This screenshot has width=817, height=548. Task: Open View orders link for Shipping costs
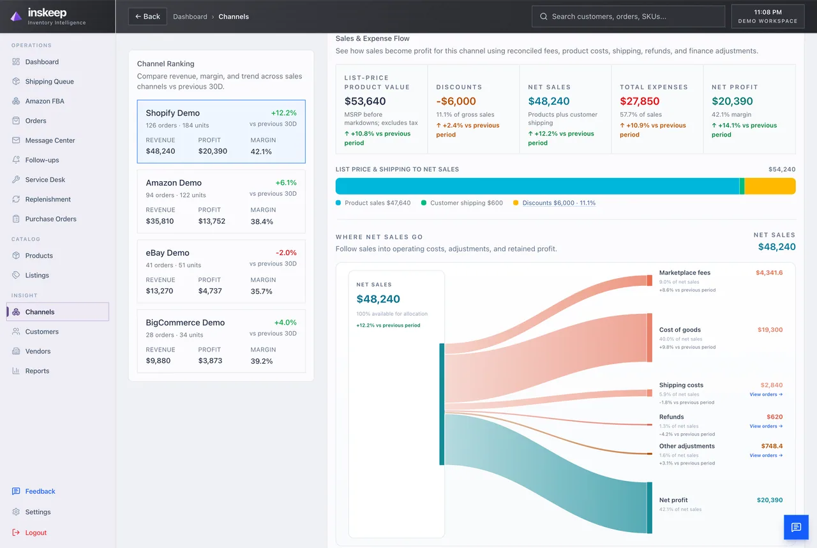click(x=766, y=394)
